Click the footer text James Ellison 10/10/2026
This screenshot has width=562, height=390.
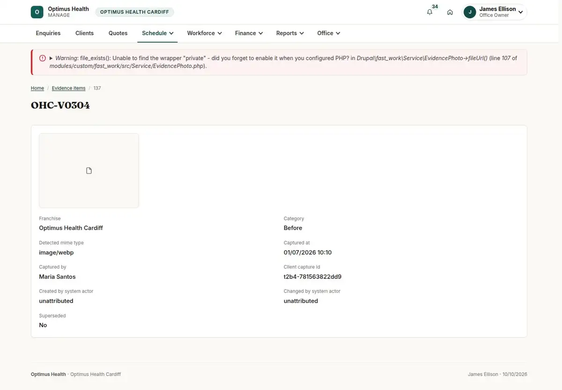497,375
